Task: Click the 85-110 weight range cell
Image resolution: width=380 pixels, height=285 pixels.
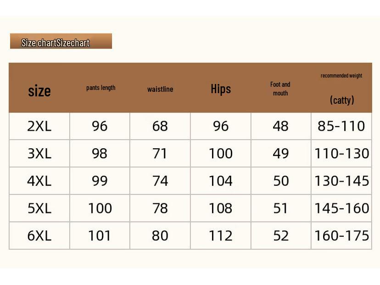Action: click(341, 126)
